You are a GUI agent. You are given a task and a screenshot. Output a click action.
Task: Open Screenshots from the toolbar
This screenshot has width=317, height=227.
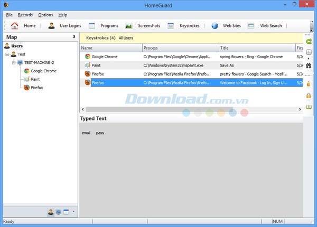[142, 25]
